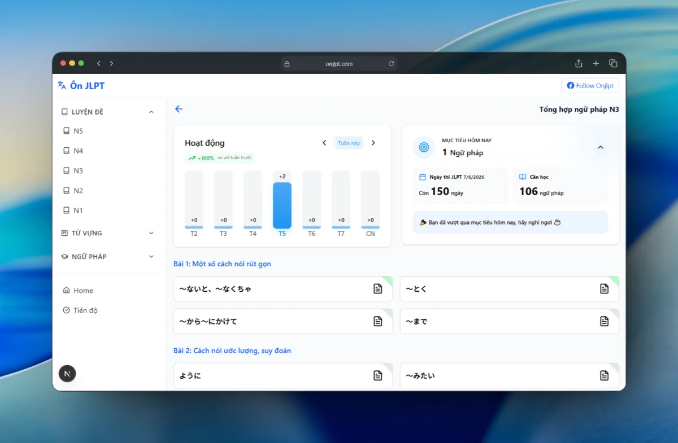
Task: Click the browser reload icon
Action: pos(391,64)
